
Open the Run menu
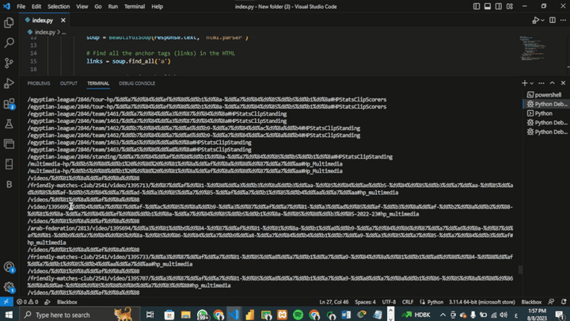coord(112,6)
